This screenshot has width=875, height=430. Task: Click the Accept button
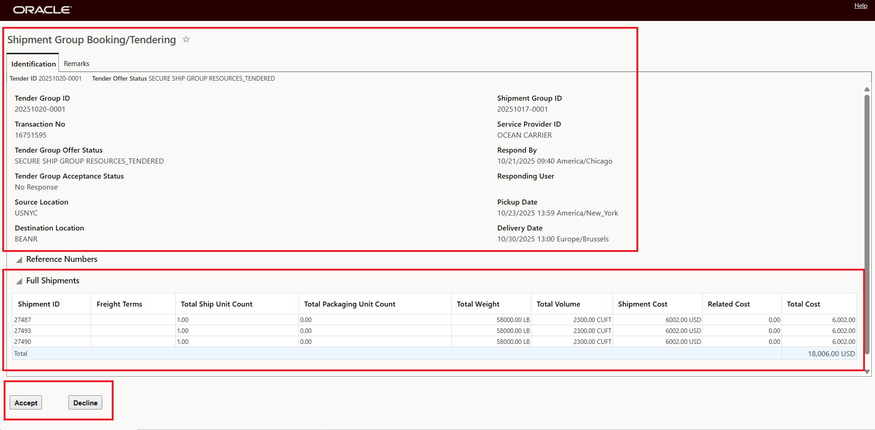(x=26, y=403)
